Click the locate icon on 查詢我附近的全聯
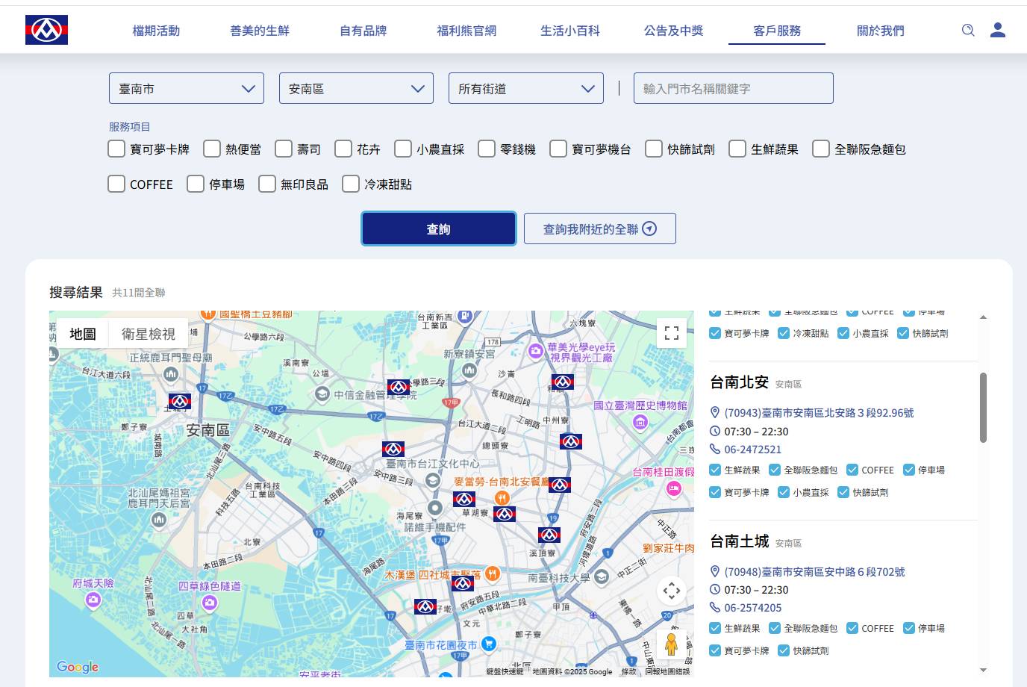The height and width of the screenshot is (687, 1027). [649, 229]
